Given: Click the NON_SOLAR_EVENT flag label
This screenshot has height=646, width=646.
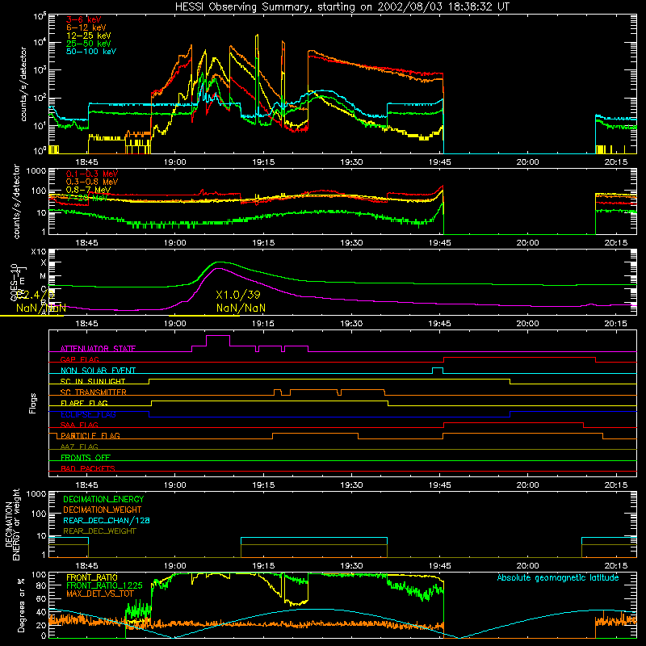Looking at the screenshot, I should coord(98,371).
